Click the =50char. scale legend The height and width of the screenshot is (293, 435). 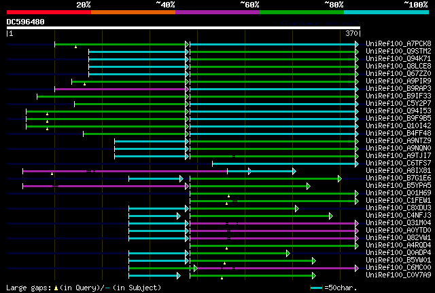333,288
